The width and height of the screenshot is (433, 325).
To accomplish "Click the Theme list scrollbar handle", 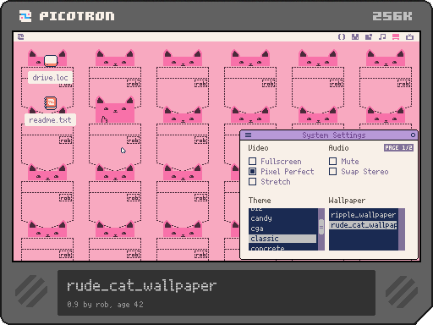I will (321, 227).
